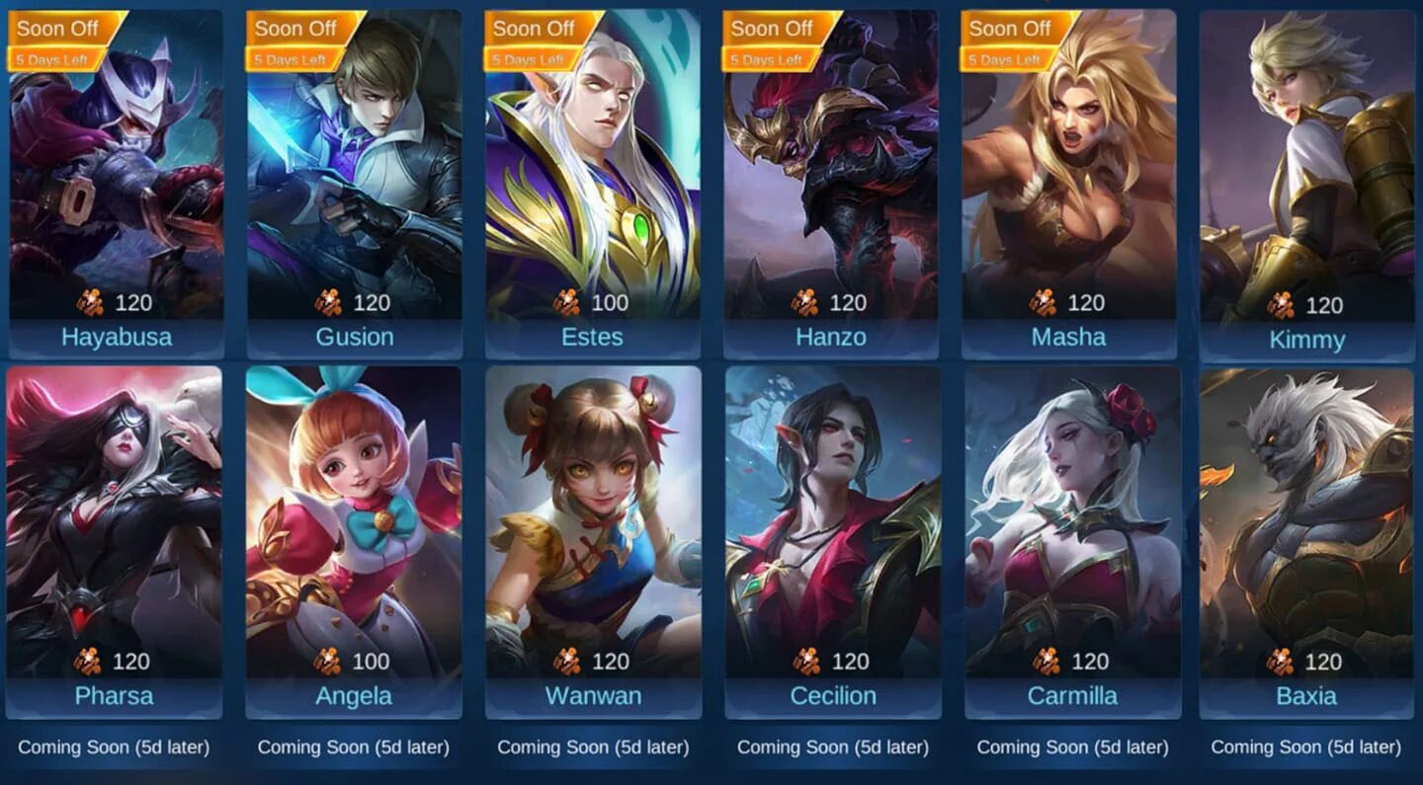Click the ticket icon on Baxia card
This screenshot has width=1423, height=785.
click(1280, 661)
